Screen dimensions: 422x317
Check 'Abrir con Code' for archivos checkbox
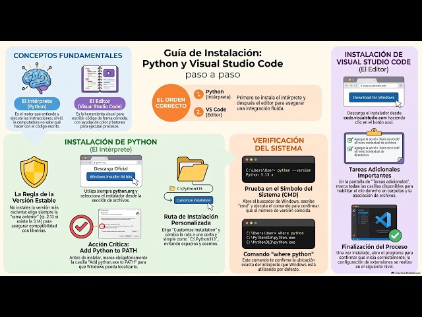point(350,140)
